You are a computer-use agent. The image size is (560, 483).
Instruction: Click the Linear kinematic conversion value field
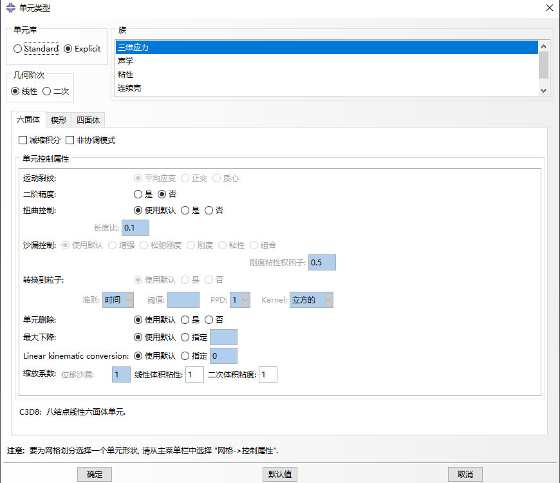(x=223, y=356)
